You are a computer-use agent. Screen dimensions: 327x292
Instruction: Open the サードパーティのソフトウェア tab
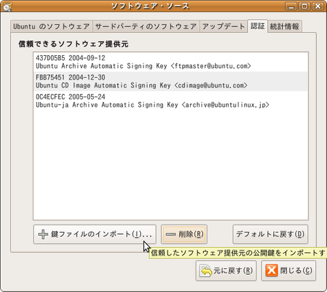(x=146, y=27)
